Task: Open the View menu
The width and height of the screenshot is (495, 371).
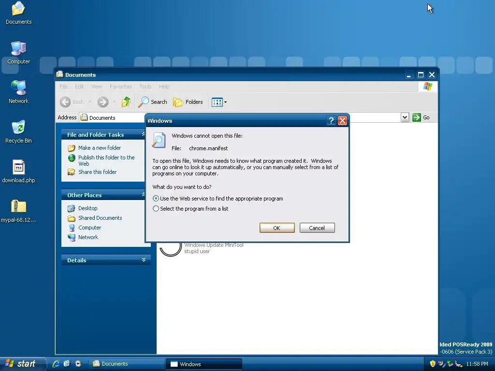Action: coord(97,86)
